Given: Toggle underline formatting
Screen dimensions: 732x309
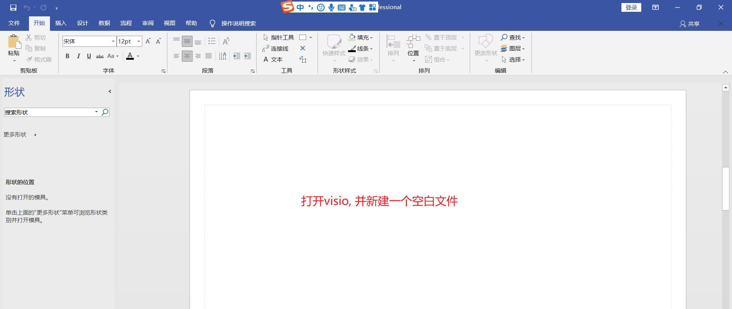Looking at the screenshot, I should 89,56.
